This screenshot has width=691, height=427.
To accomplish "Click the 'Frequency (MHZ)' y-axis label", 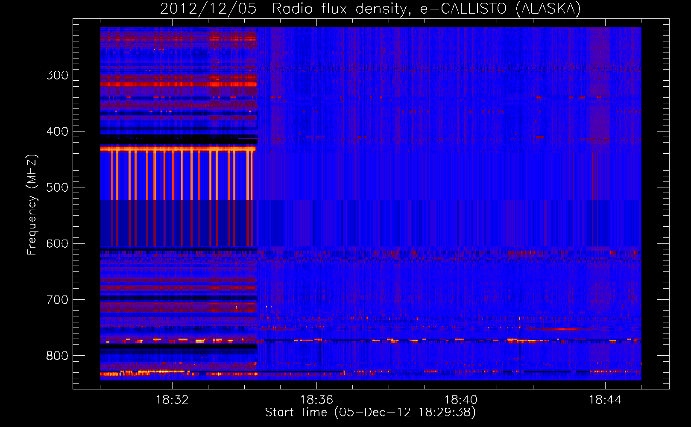I will [32, 205].
